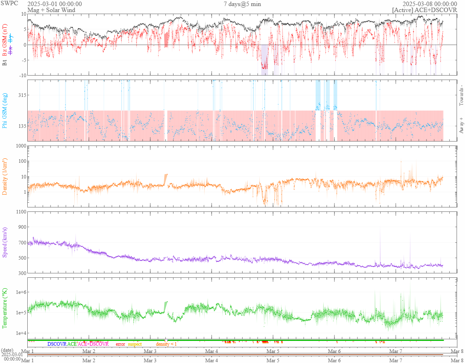Image resolution: width=465 pixels, height=363 pixels.
Task: Click the 'Speed (km/s)' axis label
Action: pyautogui.click(x=5, y=242)
